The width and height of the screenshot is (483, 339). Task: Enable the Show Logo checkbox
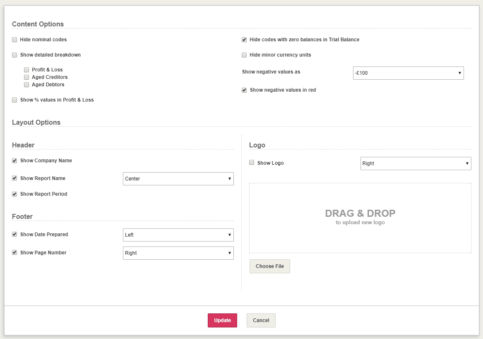(x=252, y=163)
